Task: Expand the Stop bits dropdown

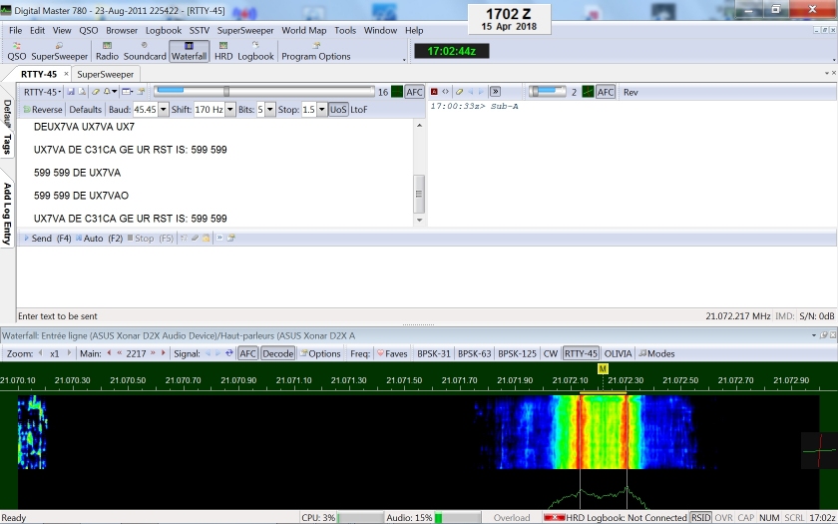Action: coord(322,109)
